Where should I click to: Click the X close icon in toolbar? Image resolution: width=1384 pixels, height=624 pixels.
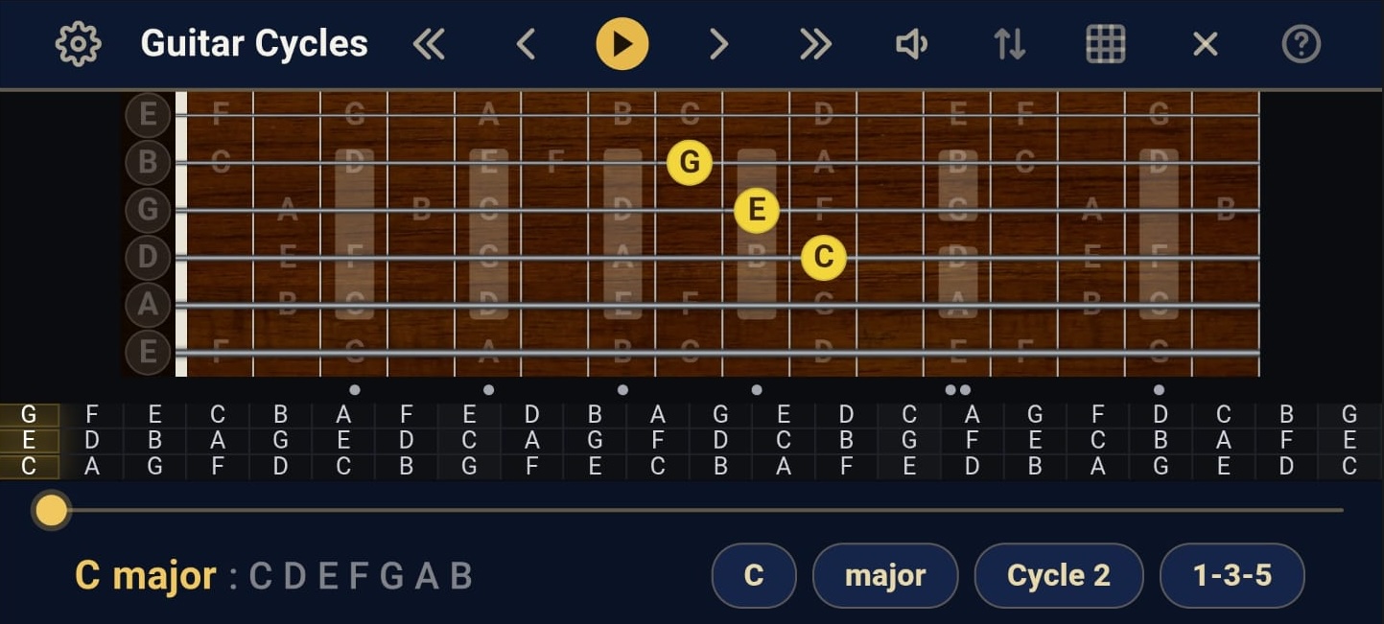click(1205, 44)
